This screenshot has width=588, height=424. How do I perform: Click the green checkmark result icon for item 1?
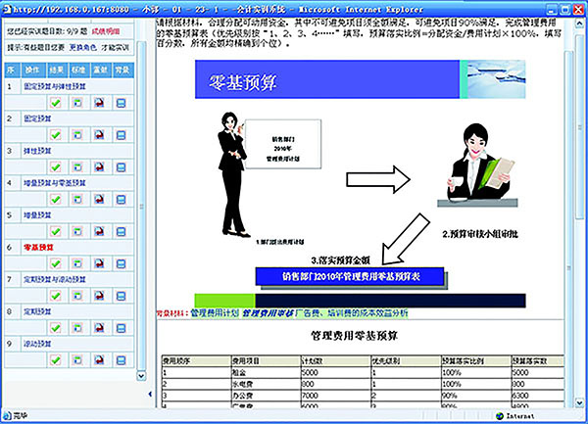pyautogui.click(x=56, y=103)
